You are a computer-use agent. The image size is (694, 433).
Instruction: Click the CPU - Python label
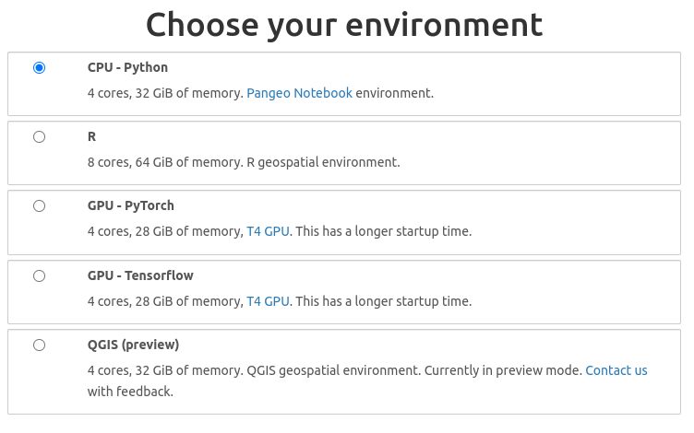[x=127, y=67]
